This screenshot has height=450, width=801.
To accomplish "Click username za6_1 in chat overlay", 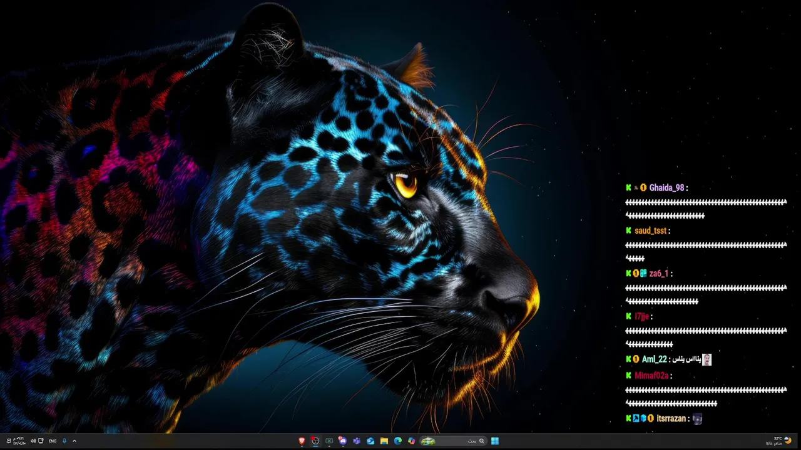I will [659, 273].
